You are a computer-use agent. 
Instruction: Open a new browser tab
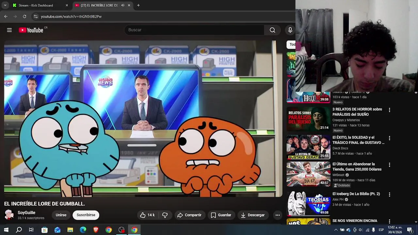pos(138,5)
